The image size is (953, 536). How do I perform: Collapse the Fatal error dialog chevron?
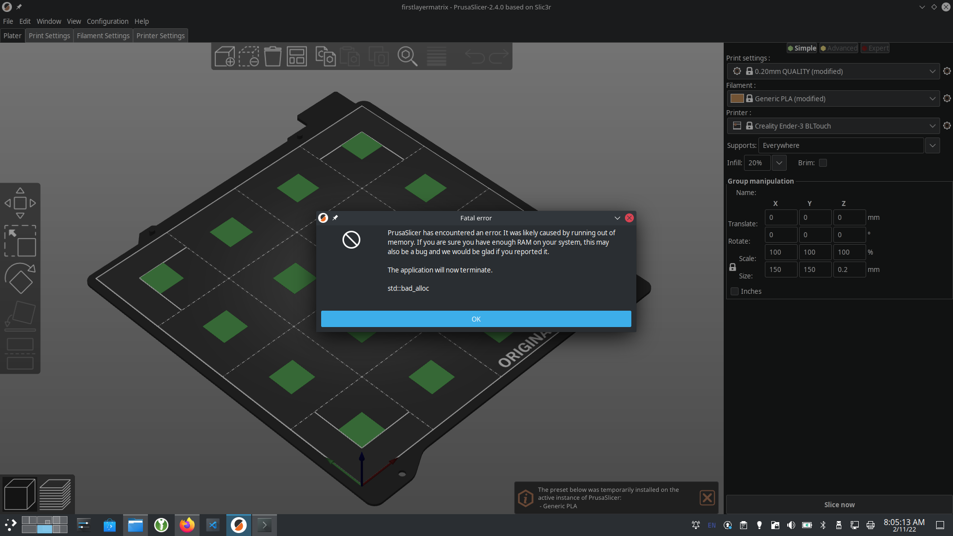pos(617,218)
